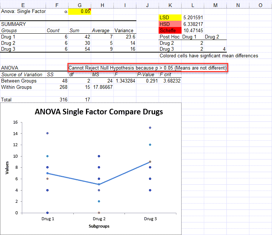Screen dimensions: 272x235
Task: Click the Drug 3 axis label in chart
Action: pos(150,219)
